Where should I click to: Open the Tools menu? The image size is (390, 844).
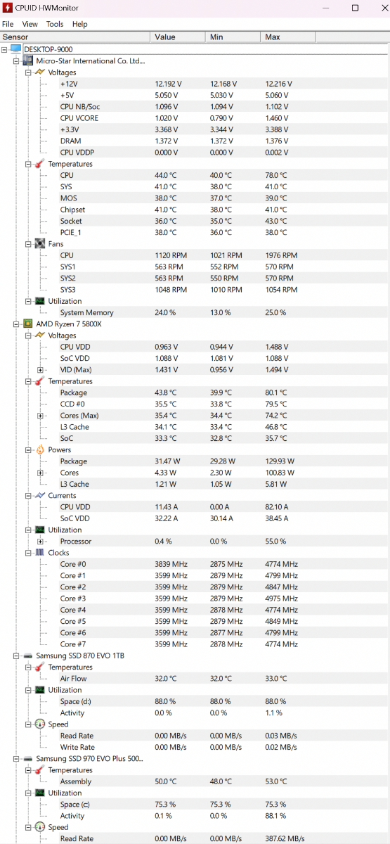tap(55, 24)
